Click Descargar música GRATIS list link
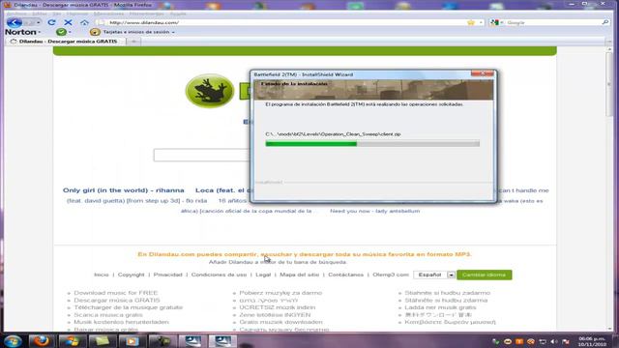The image size is (619, 348). click(117, 301)
